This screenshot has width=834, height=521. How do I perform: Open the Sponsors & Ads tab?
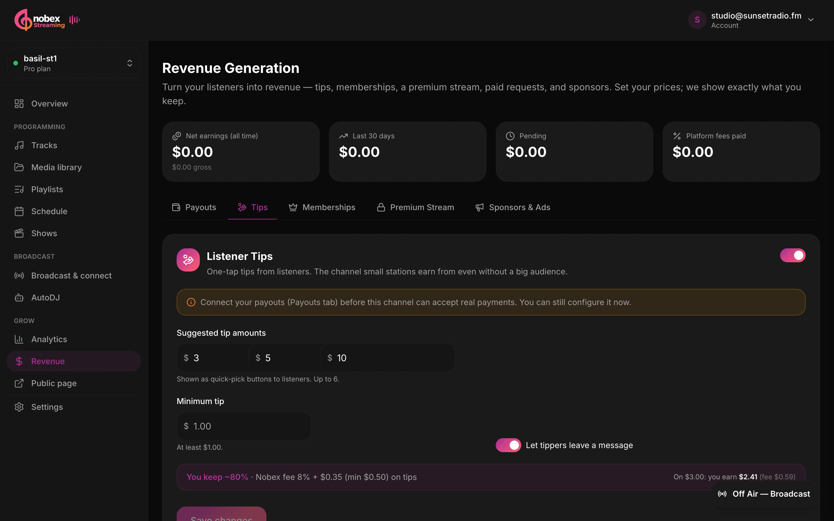pyautogui.click(x=513, y=208)
